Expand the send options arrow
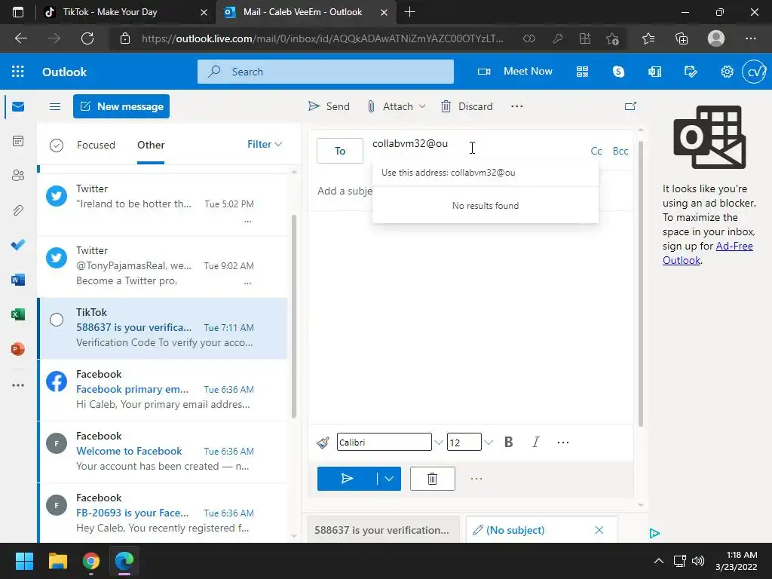Viewport: 772px width, 579px height. [389, 479]
